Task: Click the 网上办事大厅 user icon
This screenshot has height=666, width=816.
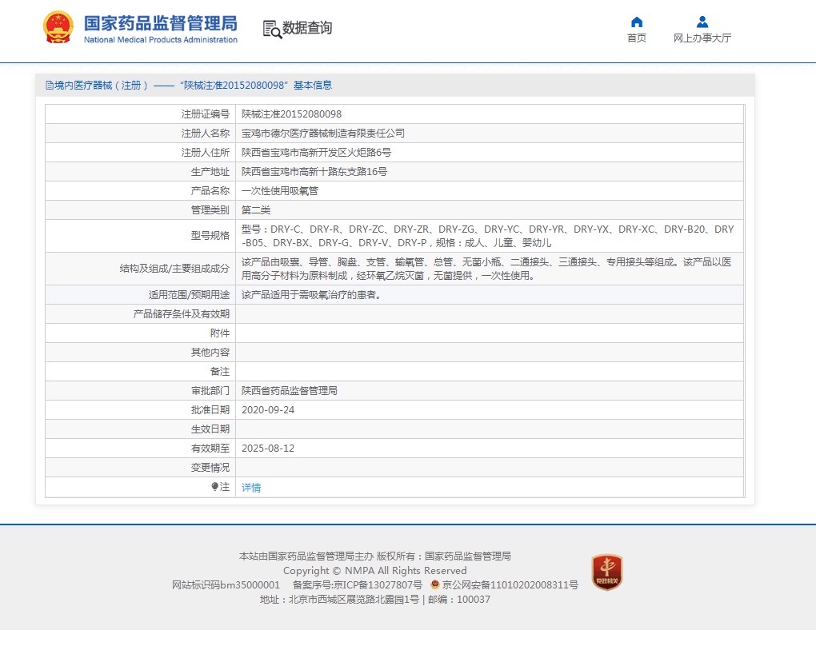Action: click(702, 22)
